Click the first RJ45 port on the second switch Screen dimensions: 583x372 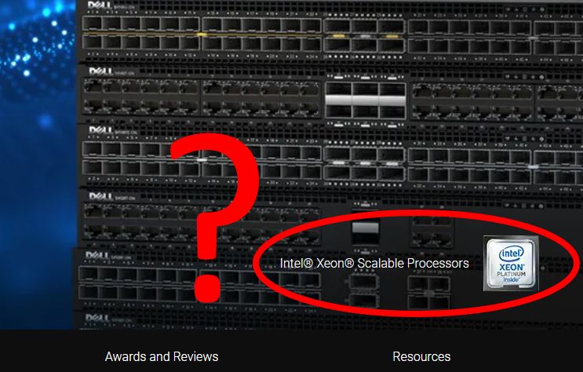(x=93, y=87)
